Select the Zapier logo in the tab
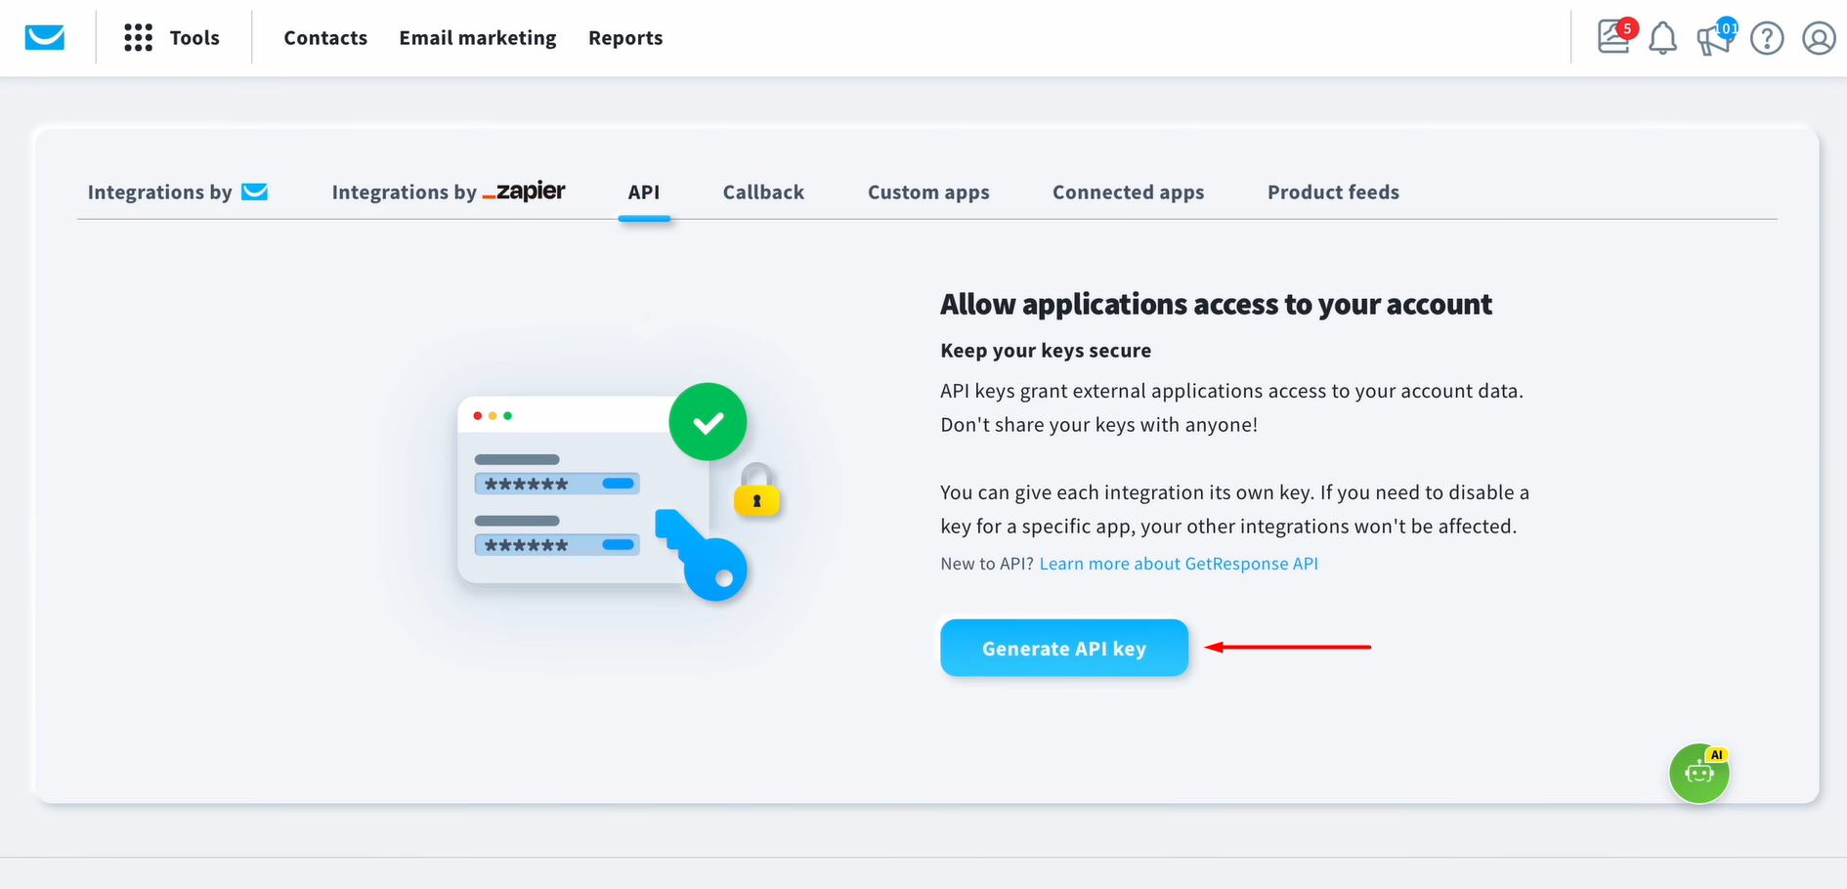The image size is (1847, 889). [525, 191]
